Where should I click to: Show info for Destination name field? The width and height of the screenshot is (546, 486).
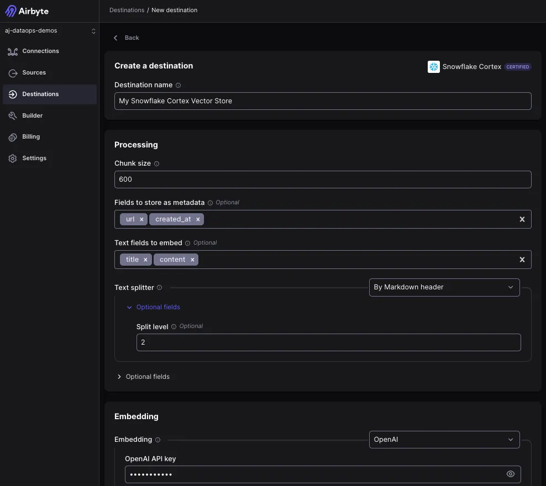coord(179,85)
